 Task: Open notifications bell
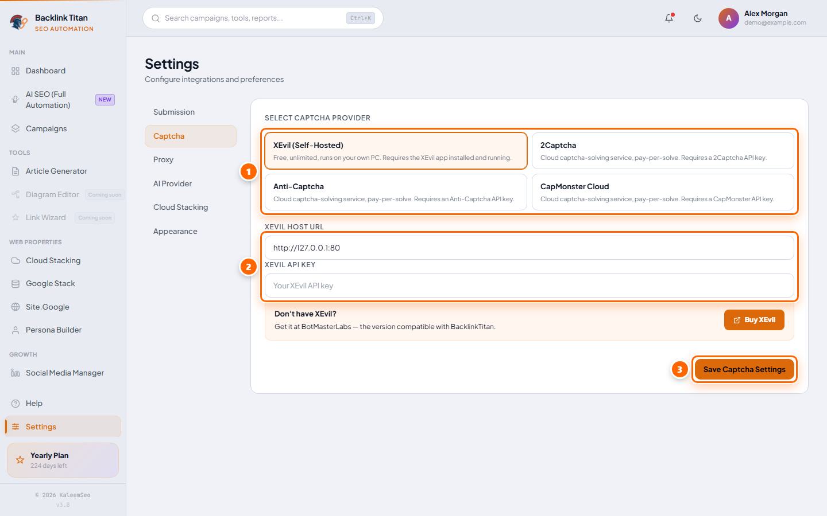point(669,18)
